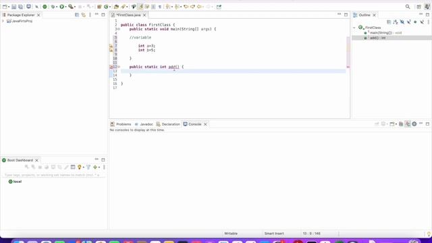
Task: Click the //variable comment in the editor
Action: tap(140, 37)
